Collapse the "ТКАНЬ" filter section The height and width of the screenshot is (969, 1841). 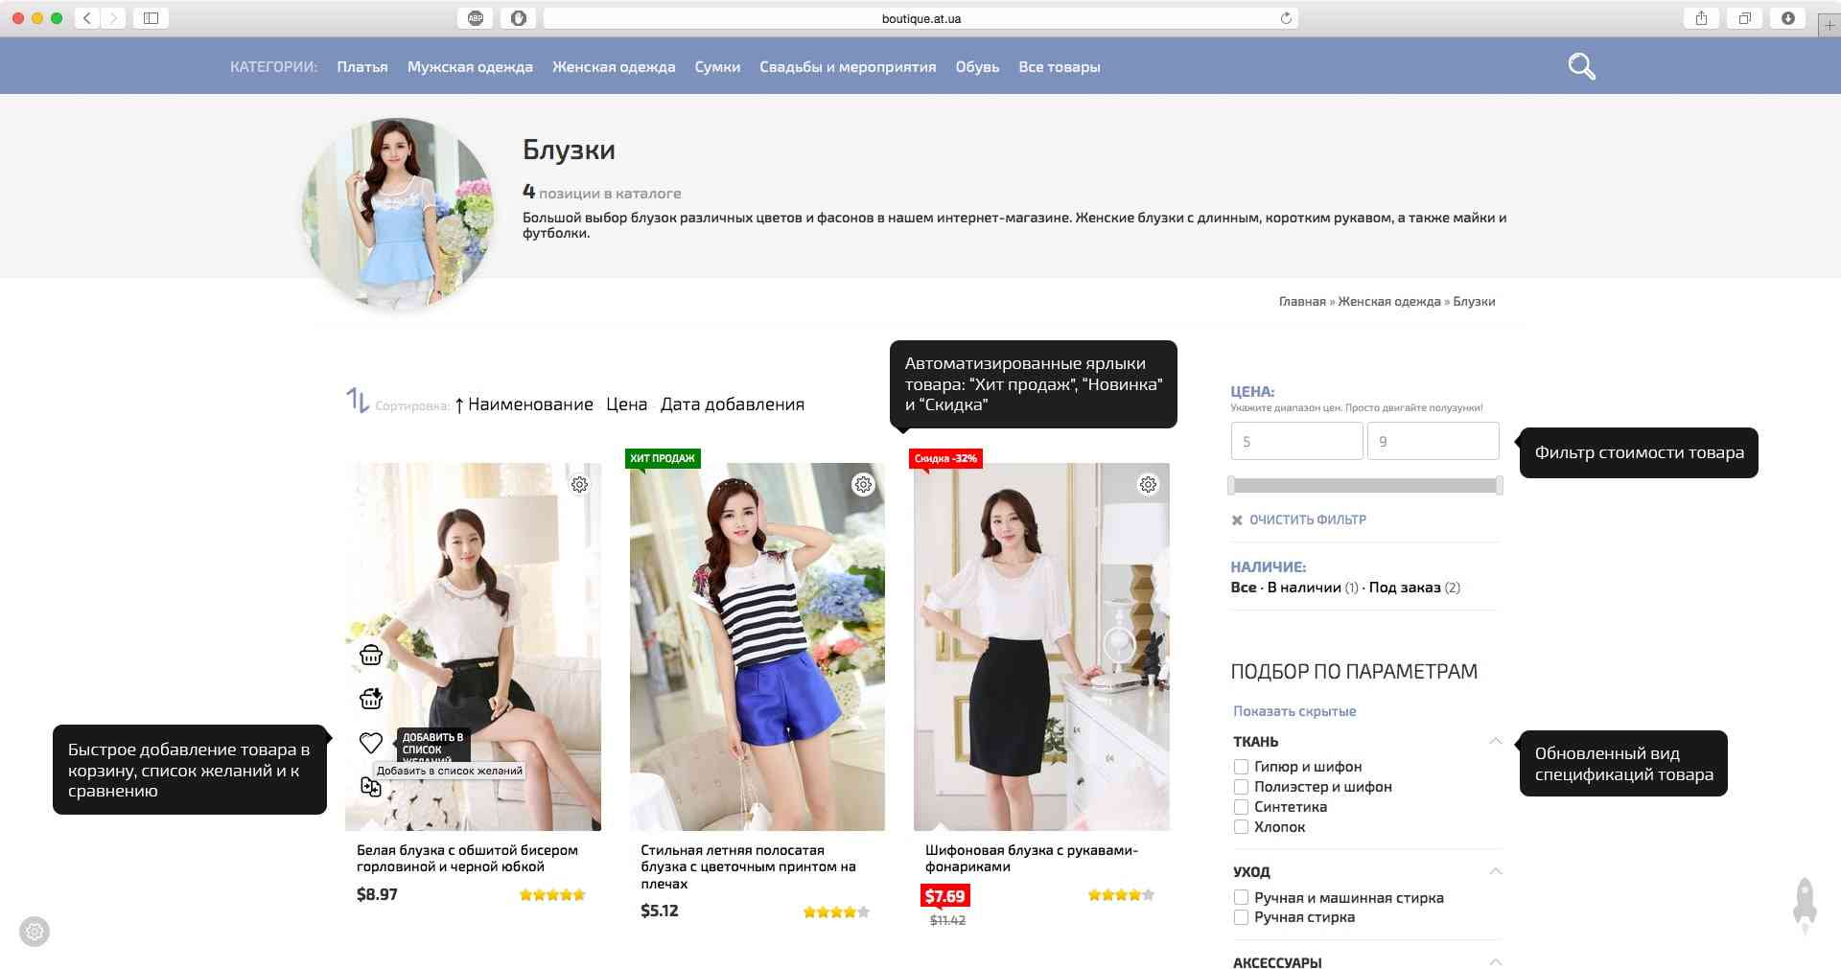coord(1495,741)
